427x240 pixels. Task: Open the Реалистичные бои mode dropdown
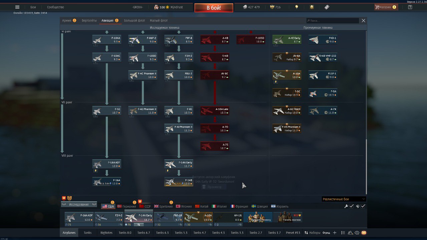(344, 199)
